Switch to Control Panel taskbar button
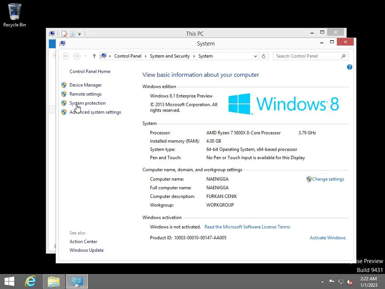The image size is (385, 289). pyautogui.click(x=77, y=281)
